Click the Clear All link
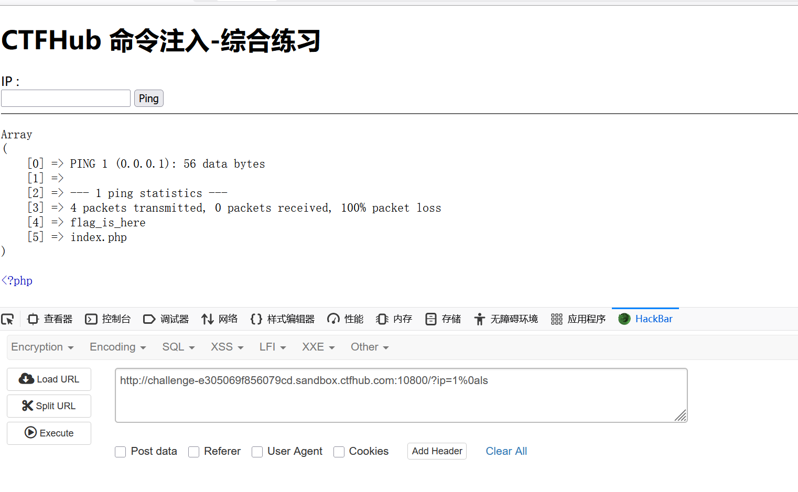Viewport: 798px width, 492px height. click(506, 451)
